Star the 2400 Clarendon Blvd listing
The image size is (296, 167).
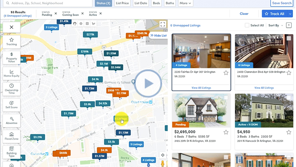pos(289,73)
